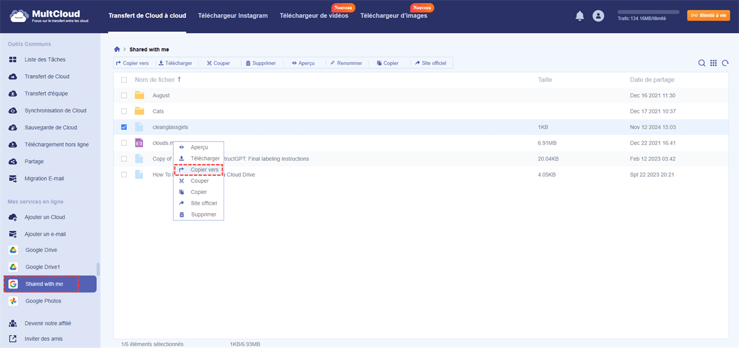The height and width of the screenshot is (348, 739).
Task: Click the traffic usage progress bar
Action: pyautogui.click(x=648, y=12)
